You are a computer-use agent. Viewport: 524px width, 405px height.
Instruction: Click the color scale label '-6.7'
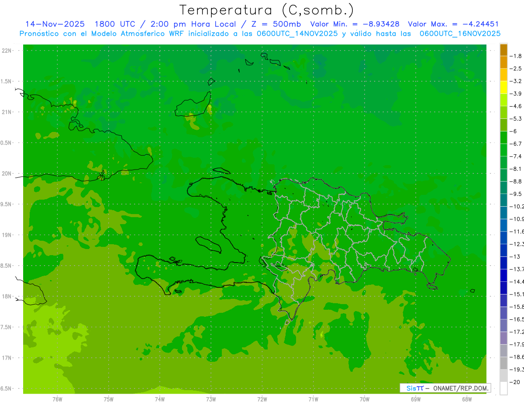tap(517, 144)
